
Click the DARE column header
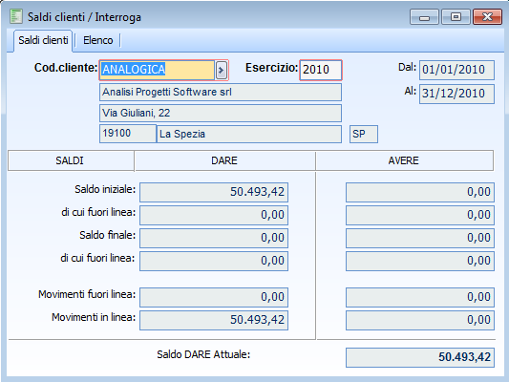pyautogui.click(x=224, y=160)
